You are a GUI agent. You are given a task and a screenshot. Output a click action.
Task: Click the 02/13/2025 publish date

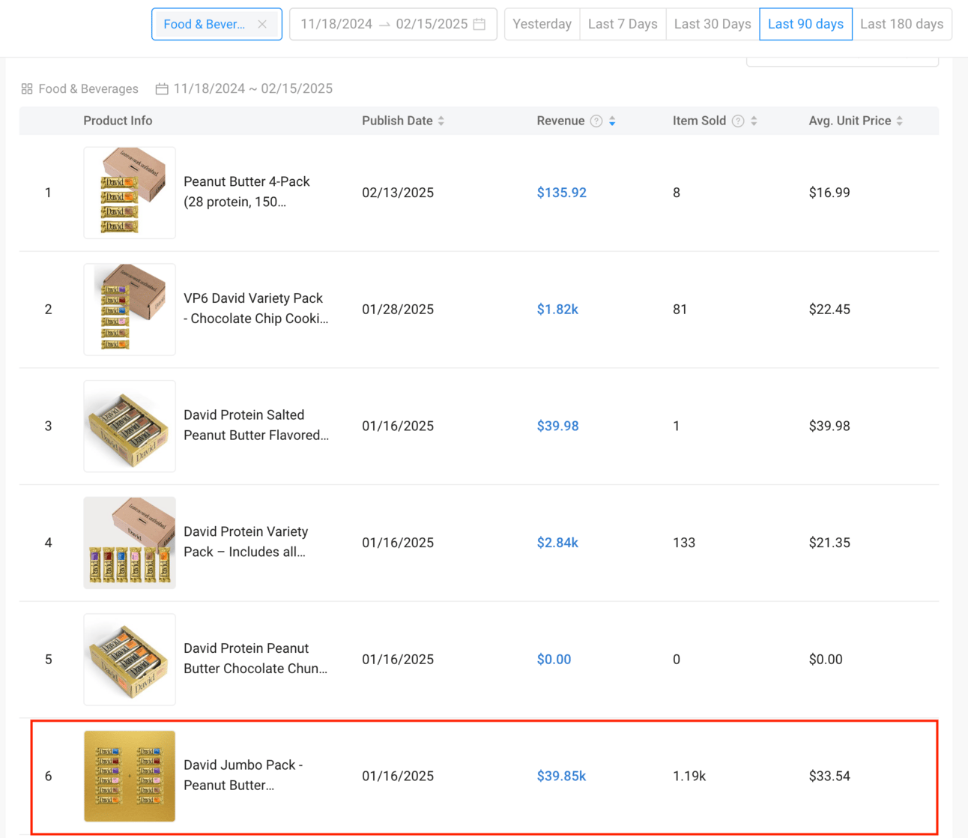pyautogui.click(x=398, y=193)
